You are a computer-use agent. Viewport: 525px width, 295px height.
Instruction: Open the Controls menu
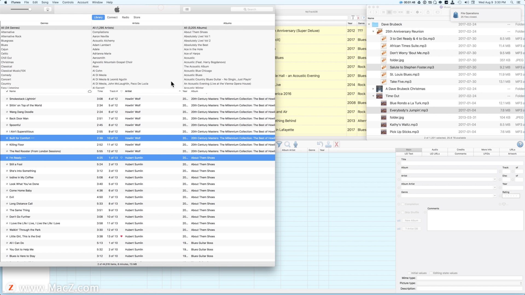(x=68, y=2)
